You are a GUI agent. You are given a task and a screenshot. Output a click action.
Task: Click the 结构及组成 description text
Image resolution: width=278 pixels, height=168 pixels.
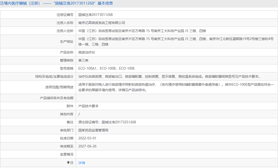click(169, 77)
